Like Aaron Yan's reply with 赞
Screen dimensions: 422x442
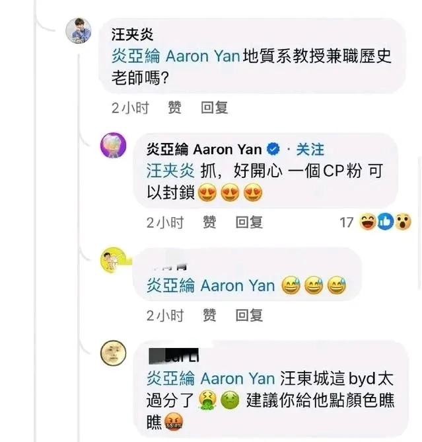click(209, 222)
